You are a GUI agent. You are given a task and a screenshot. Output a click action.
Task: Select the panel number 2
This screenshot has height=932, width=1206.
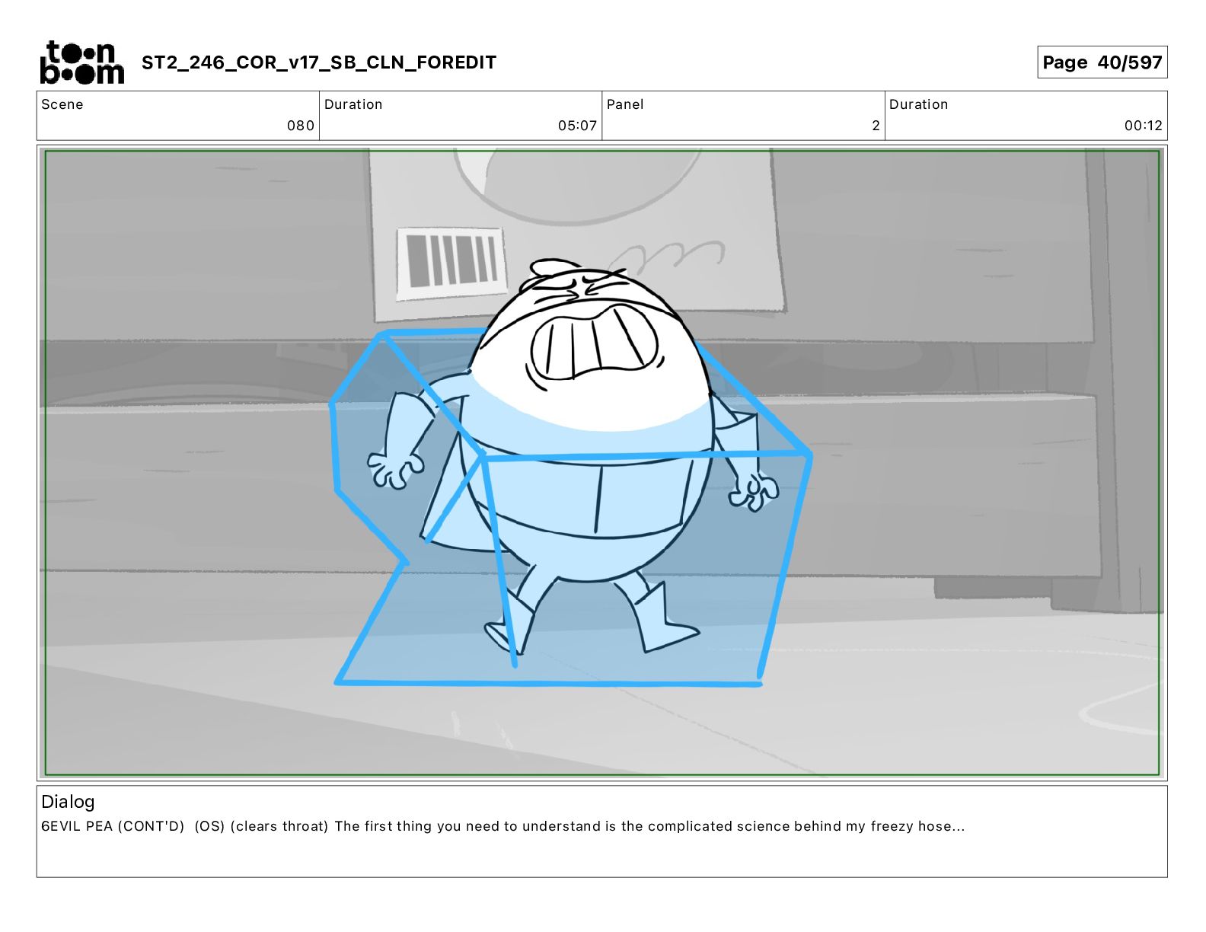(876, 126)
